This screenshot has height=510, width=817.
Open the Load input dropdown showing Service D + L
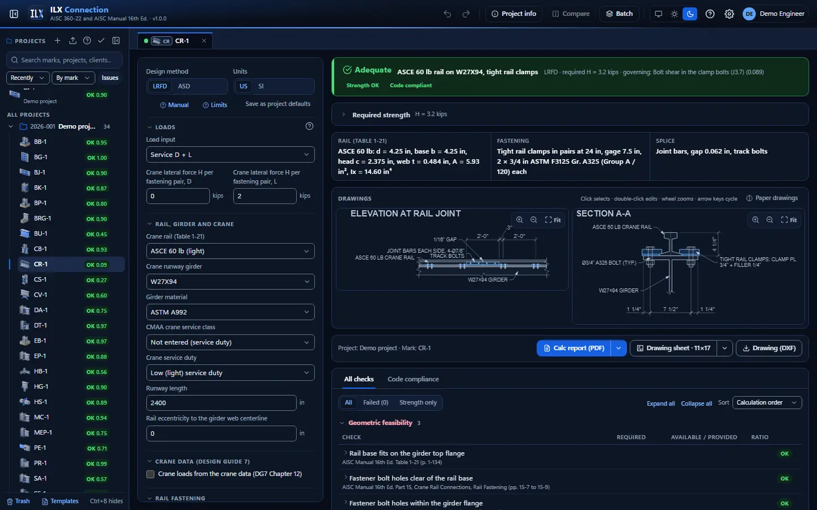[x=230, y=155]
